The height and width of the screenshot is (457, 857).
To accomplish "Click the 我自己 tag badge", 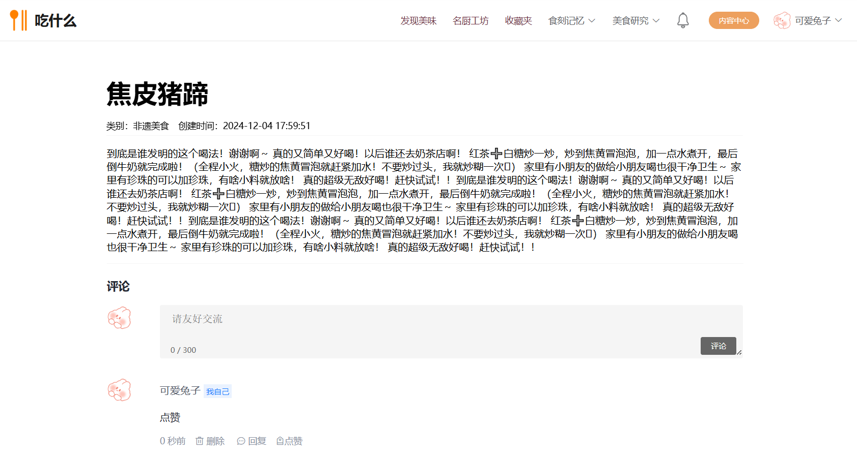I will (x=217, y=391).
